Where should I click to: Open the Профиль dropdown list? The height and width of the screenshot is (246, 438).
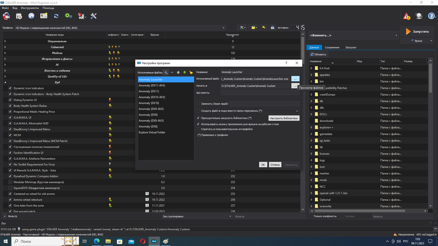coord(119,28)
